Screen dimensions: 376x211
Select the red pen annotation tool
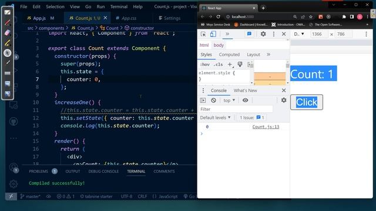coord(8,23)
